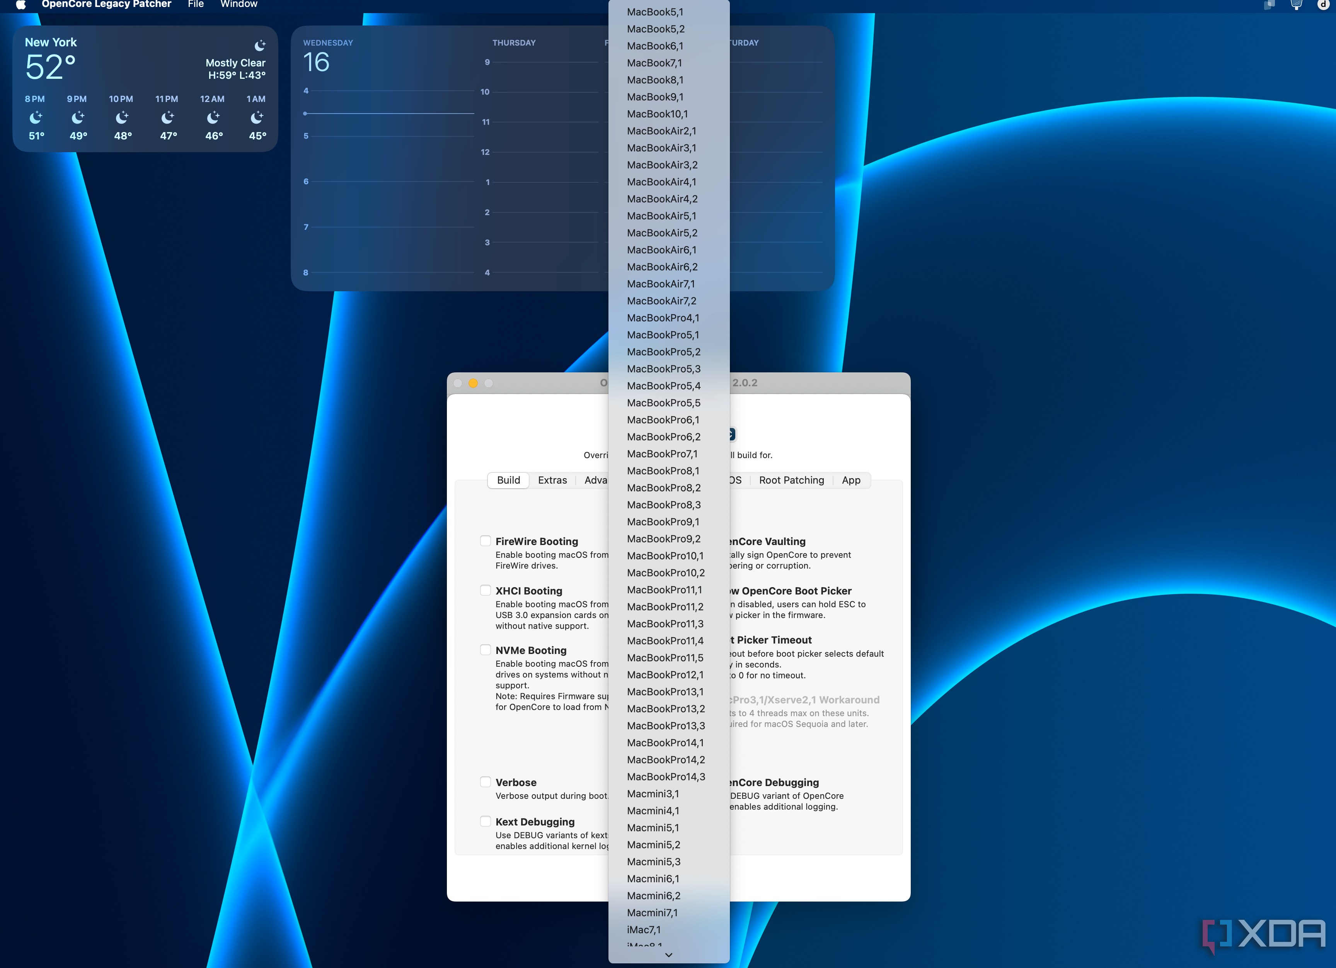Open the Window menu

pos(239,4)
